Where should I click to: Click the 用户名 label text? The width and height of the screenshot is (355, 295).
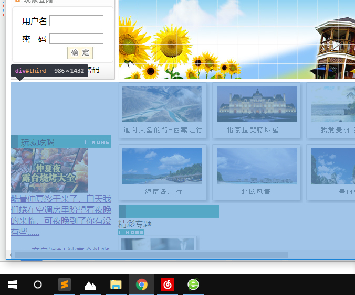point(34,21)
